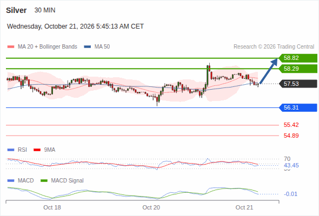
Task: Click the blue 56.31 pivot label
Action: [298, 107]
